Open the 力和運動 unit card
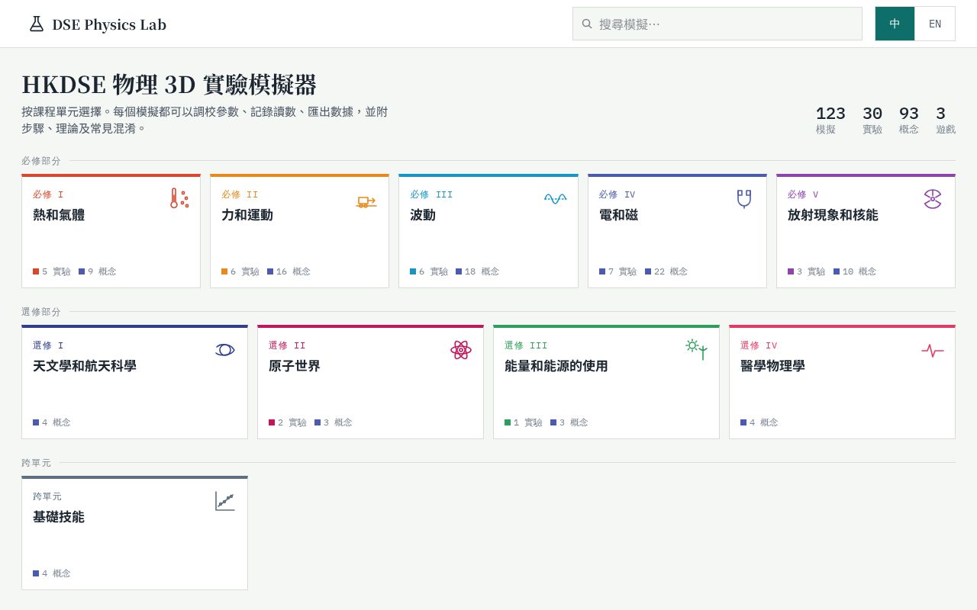 [299, 231]
